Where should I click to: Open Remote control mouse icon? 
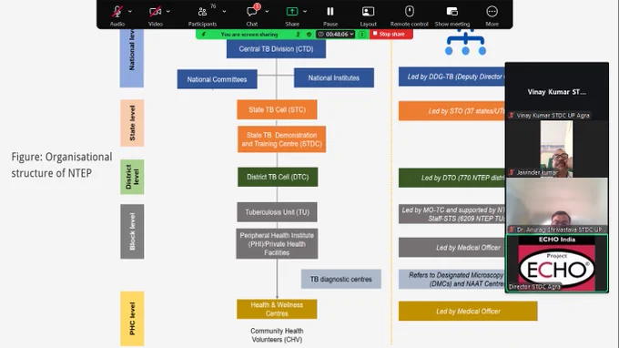point(410,11)
